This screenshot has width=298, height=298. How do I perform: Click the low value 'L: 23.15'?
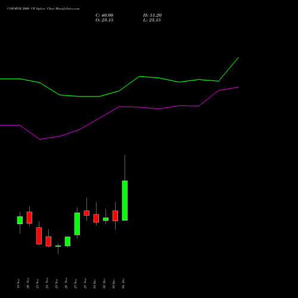click(x=152, y=20)
